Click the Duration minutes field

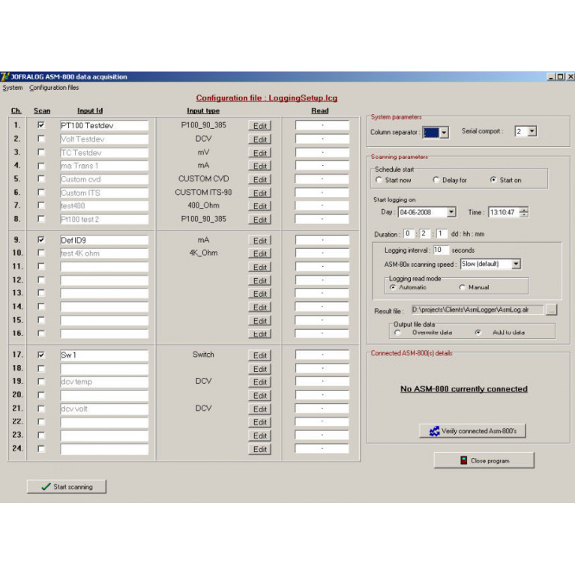click(x=442, y=234)
